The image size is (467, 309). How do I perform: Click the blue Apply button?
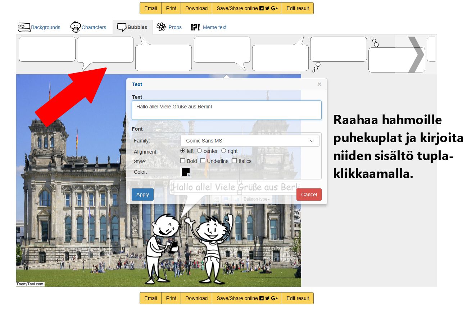pyautogui.click(x=142, y=195)
